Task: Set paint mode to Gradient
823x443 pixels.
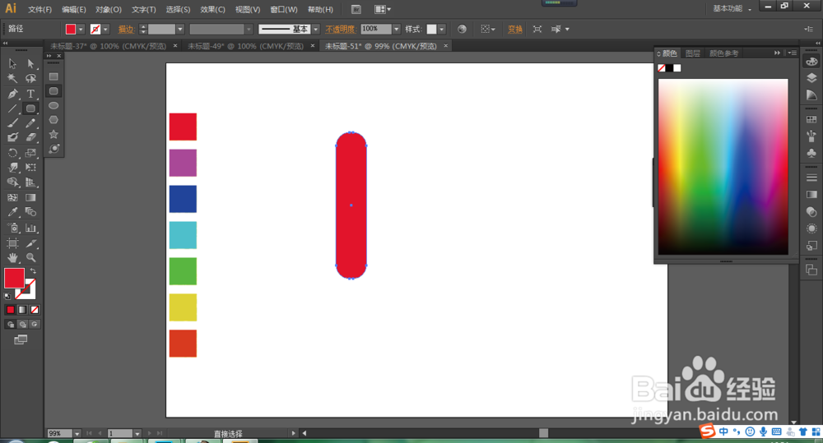Action: [x=22, y=310]
